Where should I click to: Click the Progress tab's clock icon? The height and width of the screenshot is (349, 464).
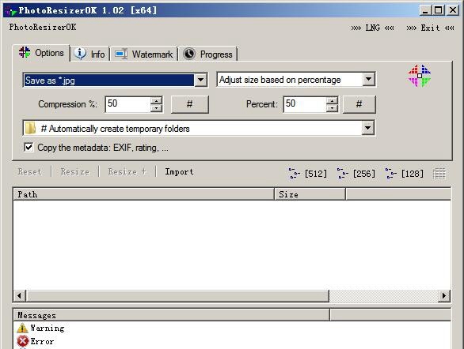tap(189, 54)
